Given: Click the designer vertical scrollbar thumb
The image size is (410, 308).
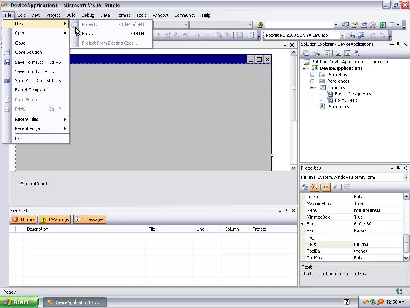Looking at the screenshot, I should click(293, 88).
